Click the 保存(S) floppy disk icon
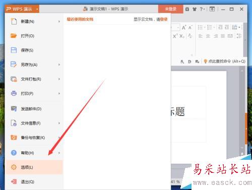 point(14,50)
